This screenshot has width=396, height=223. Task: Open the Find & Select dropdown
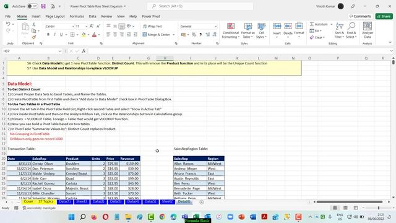tap(351, 30)
